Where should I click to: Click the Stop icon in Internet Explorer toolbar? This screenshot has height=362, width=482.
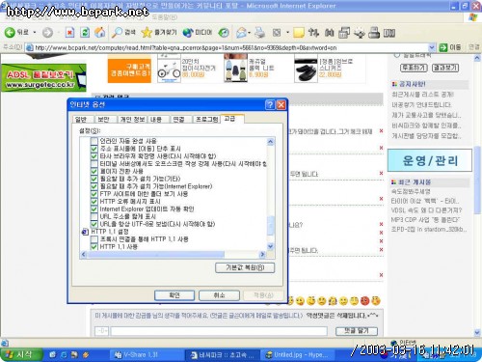coord(69,33)
